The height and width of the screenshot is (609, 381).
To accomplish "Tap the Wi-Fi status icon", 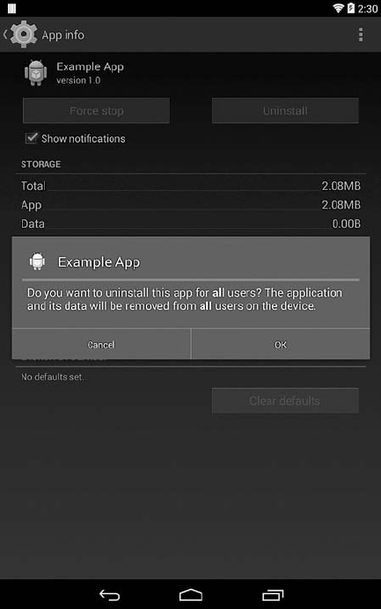I will [x=338, y=8].
